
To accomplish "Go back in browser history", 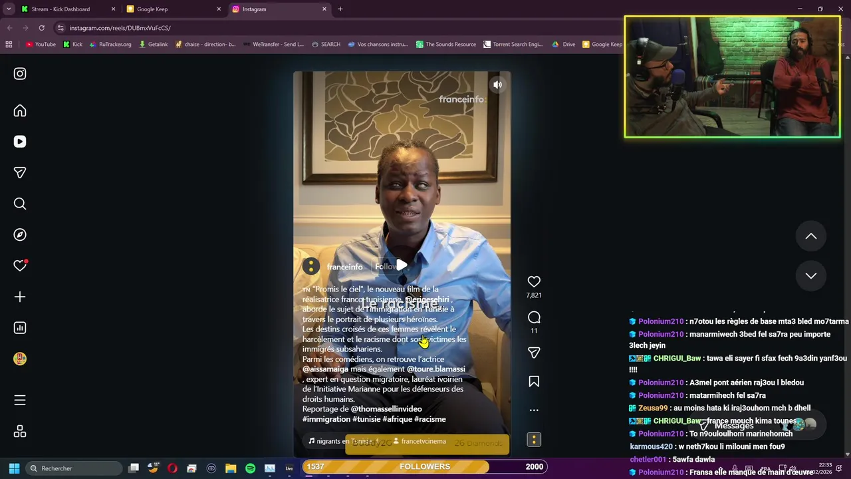I will point(9,28).
